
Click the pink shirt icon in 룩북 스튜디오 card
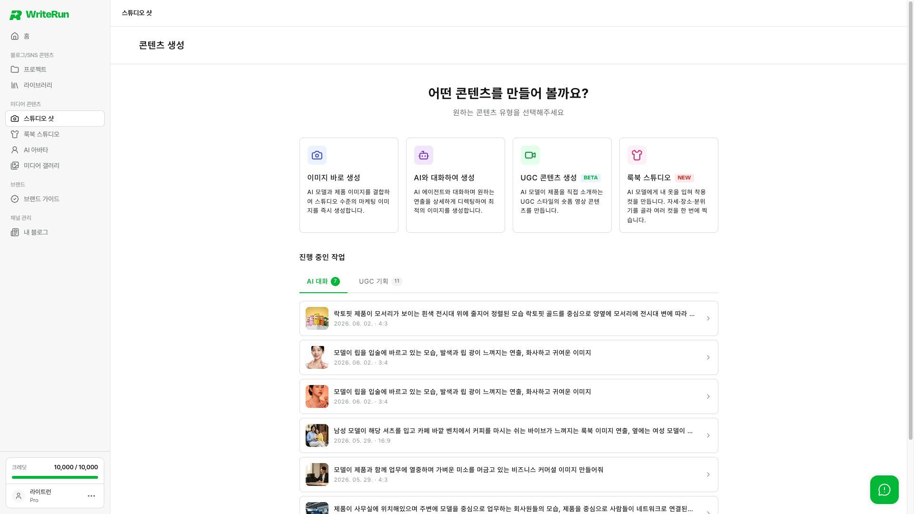[x=637, y=155]
